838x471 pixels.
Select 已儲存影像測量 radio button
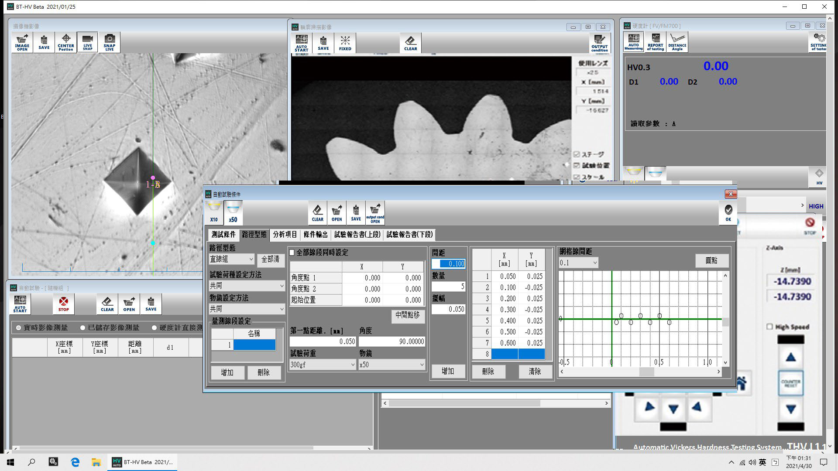[x=82, y=328]
